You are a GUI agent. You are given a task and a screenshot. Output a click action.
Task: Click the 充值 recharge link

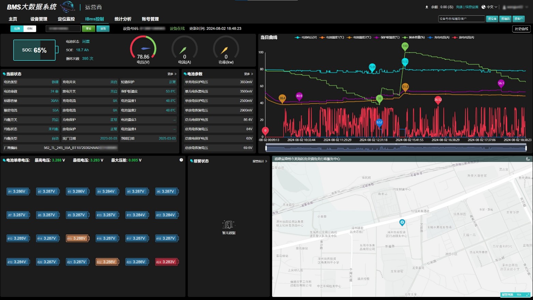tap(459, 7)
